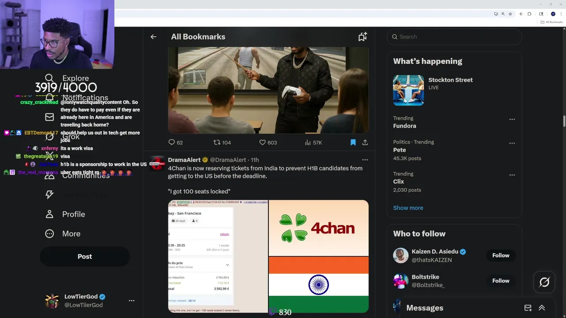Install app icon in address bar
This screenshot has width=566, height=318.
tap(496, 14)
